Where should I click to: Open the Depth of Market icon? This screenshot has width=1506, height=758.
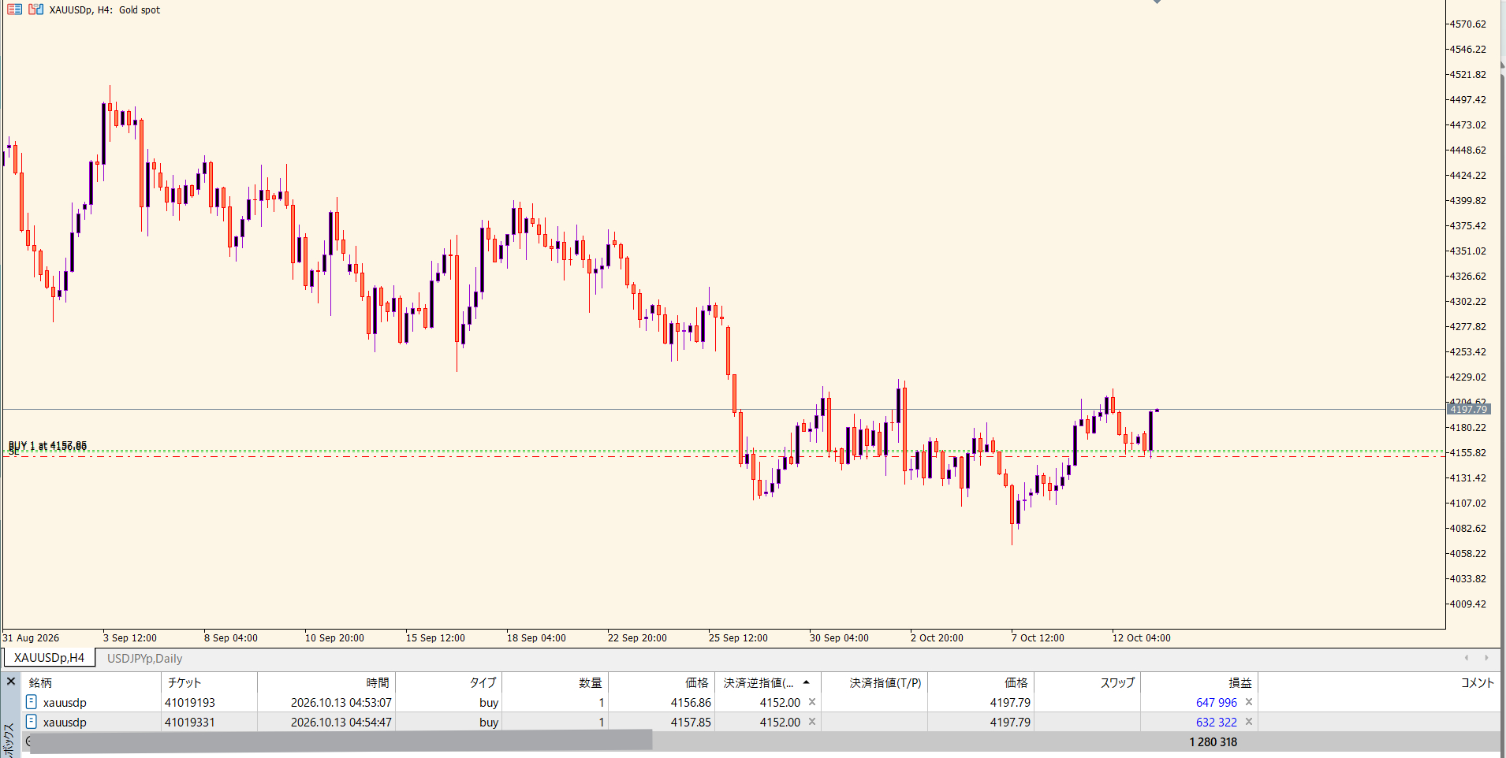35,9
